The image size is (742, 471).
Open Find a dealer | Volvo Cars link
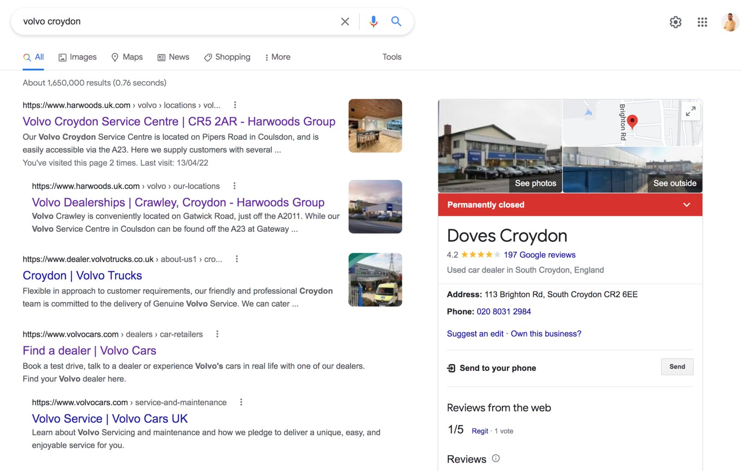(x=90, y=350)
